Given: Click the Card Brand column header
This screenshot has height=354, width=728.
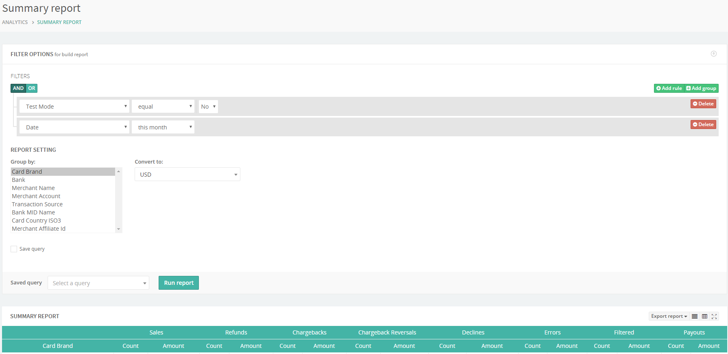Looking at the screenshot, I should pos(58,346).
